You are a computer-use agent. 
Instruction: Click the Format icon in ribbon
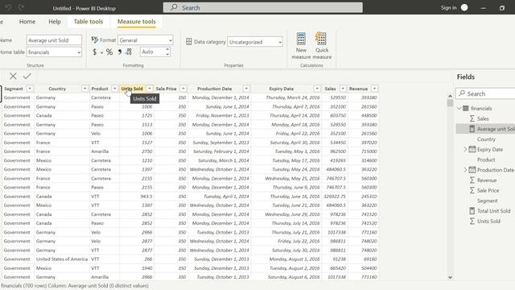[x=95, y=39]
